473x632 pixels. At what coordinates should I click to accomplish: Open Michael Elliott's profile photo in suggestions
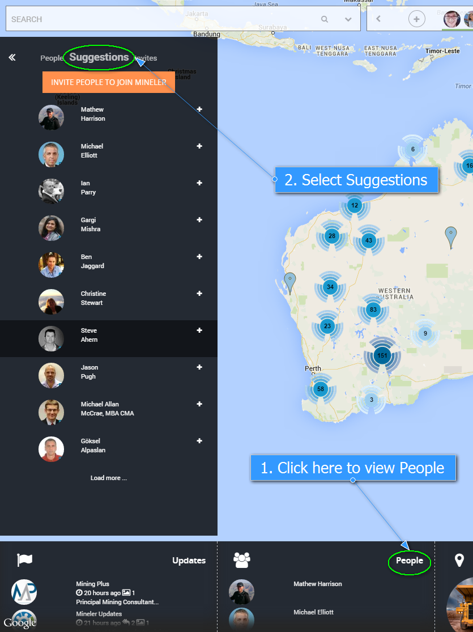(x=51, y=154)
